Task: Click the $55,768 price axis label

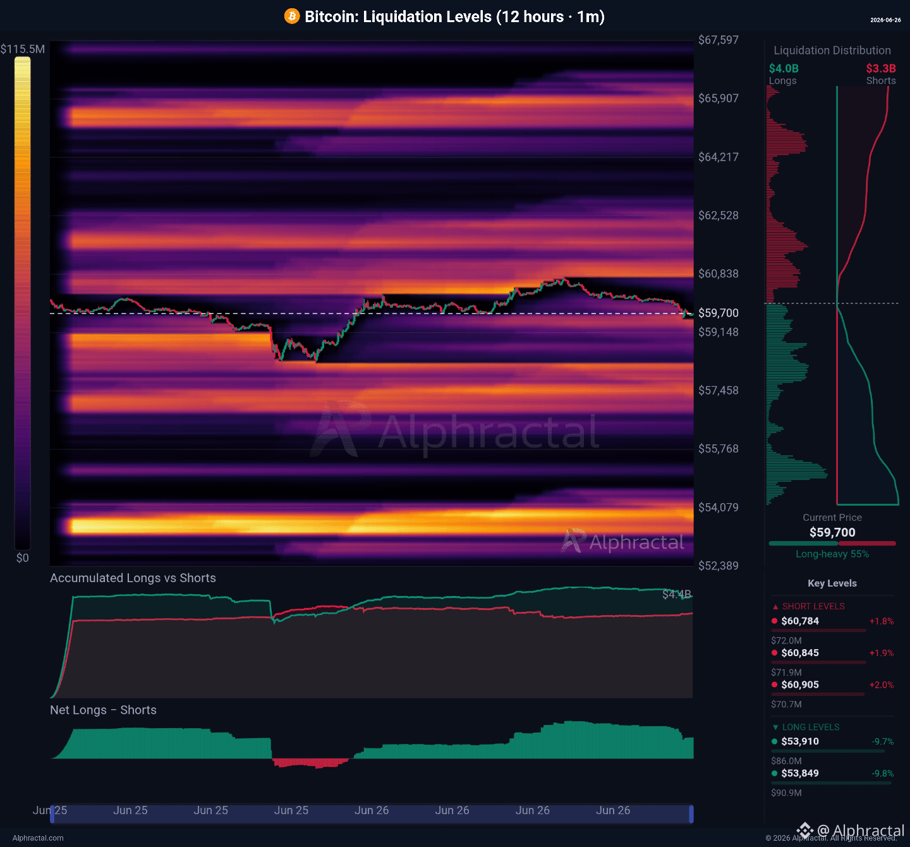Action: (719, 449)
